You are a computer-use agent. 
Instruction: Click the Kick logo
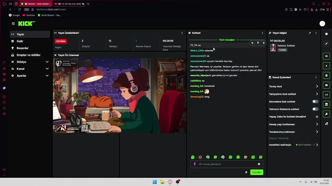(x=27, y=24)
